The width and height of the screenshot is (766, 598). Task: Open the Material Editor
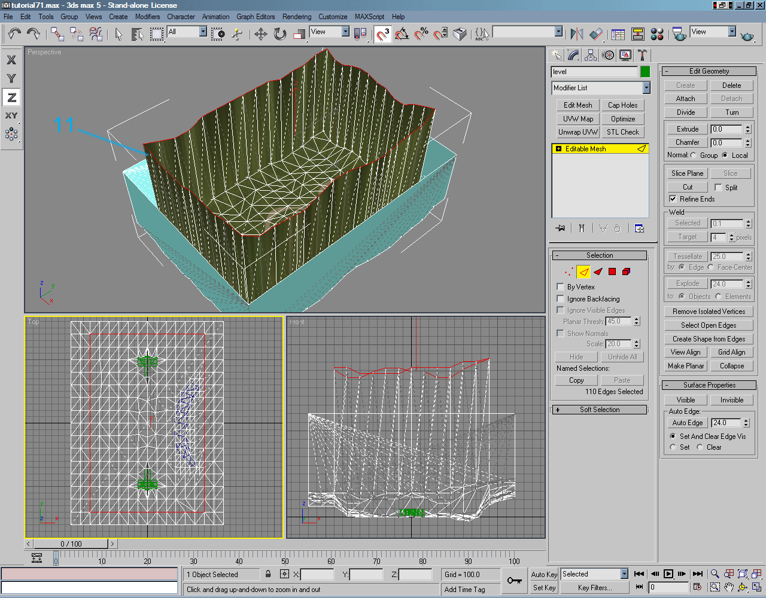coord(657,35)
